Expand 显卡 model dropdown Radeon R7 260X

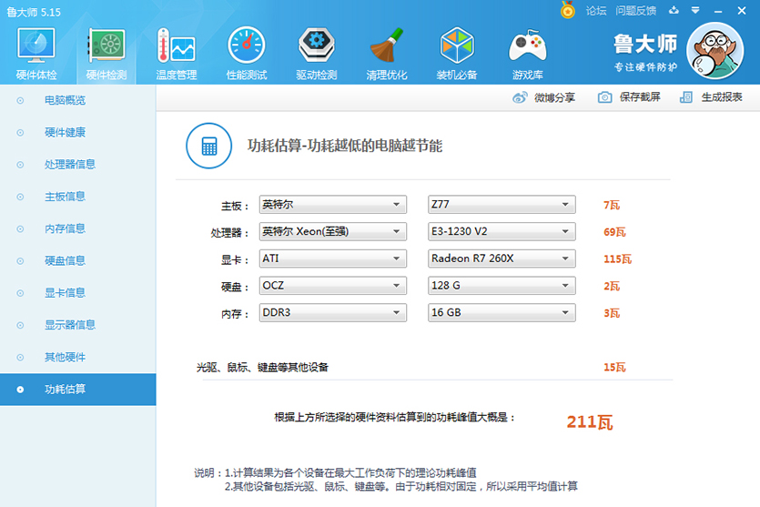[502, 259]
